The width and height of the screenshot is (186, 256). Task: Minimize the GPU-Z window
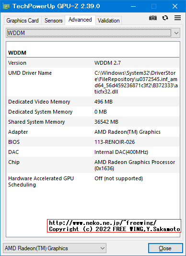pos(133,6)
